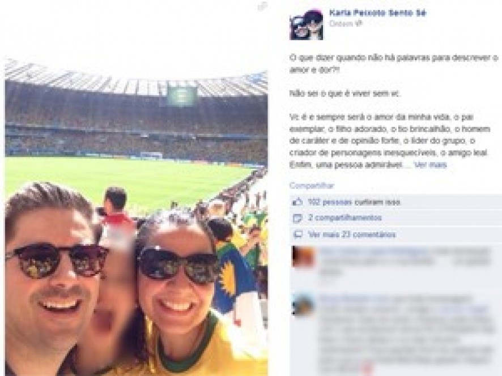Open the 2 compartilhamentos link
This screenshot has width=502, height=376.
click(x=345, y=218)
